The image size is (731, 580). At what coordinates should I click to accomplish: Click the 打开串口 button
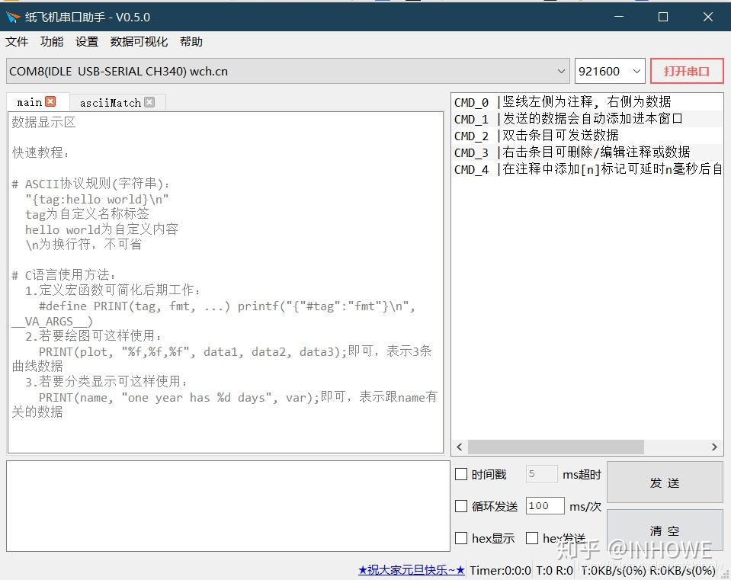click(x=687, y=72)
